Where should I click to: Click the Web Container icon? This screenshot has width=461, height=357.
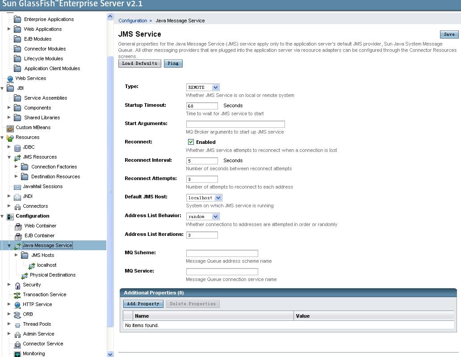[x=18, y=227]
